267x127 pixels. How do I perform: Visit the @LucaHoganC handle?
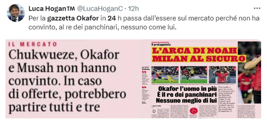[100, 9]
